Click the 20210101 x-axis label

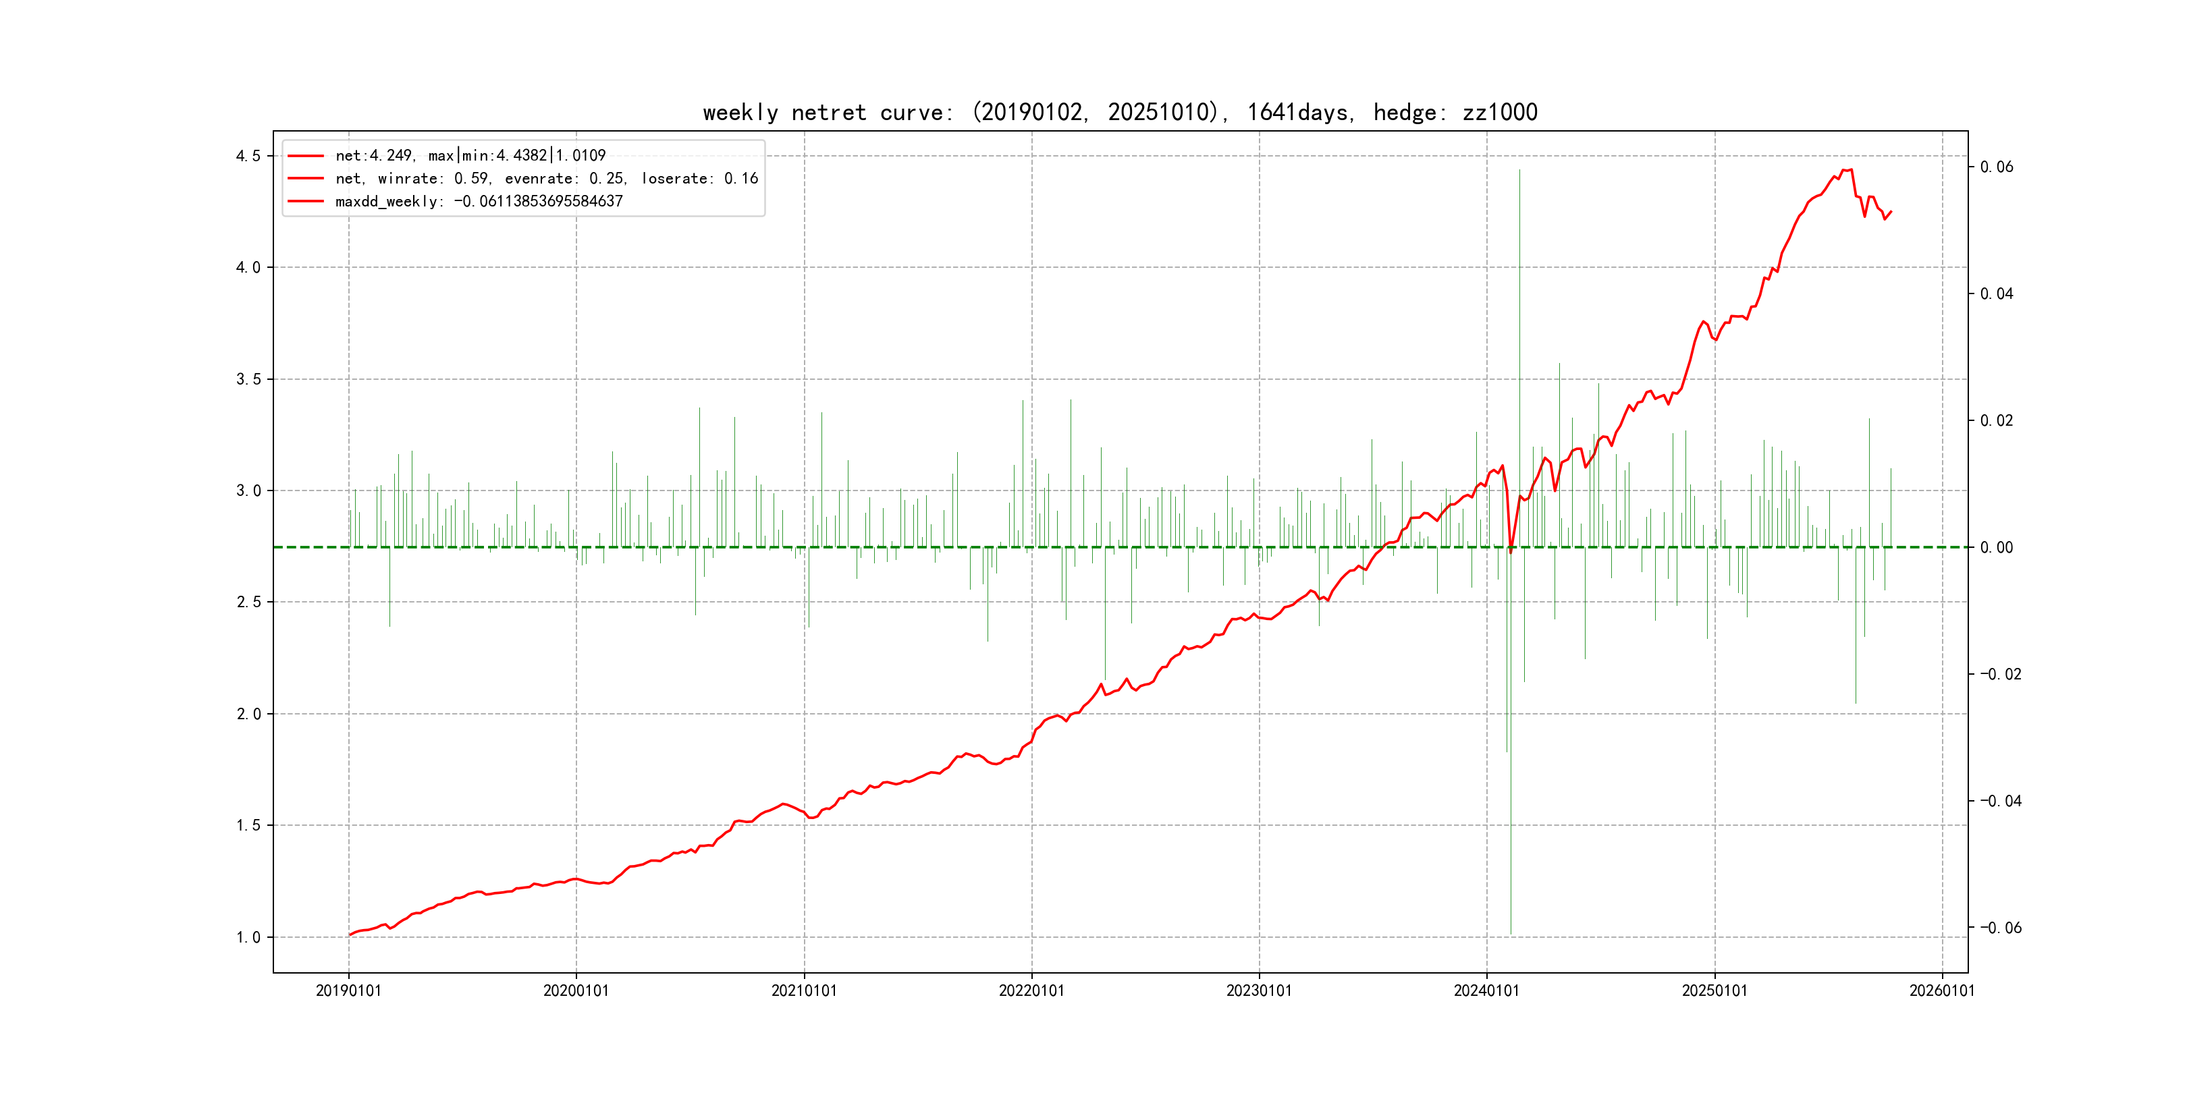coord(804,990)
